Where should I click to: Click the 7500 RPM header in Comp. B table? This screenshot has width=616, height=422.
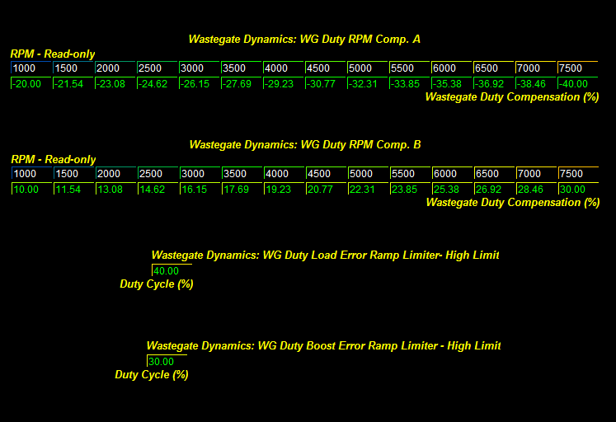(577, 173)
